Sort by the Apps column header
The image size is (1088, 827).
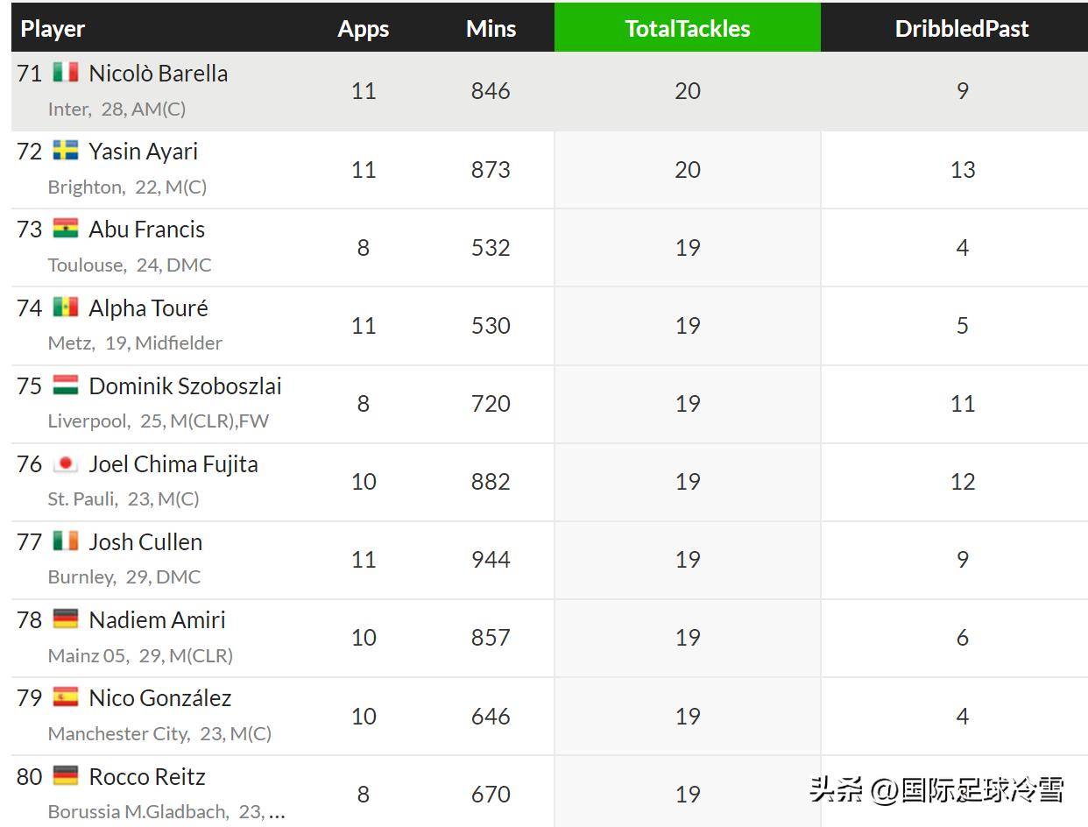363,28
